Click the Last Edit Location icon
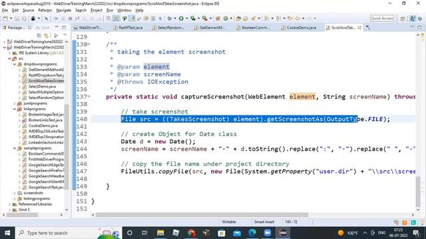426x239 pixels. (290, 19)
